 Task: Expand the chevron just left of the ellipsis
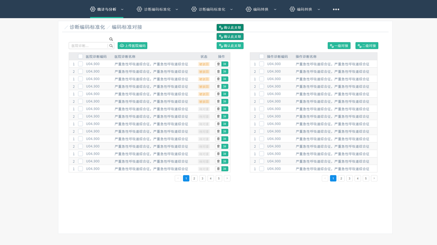[x=319, y=10]
